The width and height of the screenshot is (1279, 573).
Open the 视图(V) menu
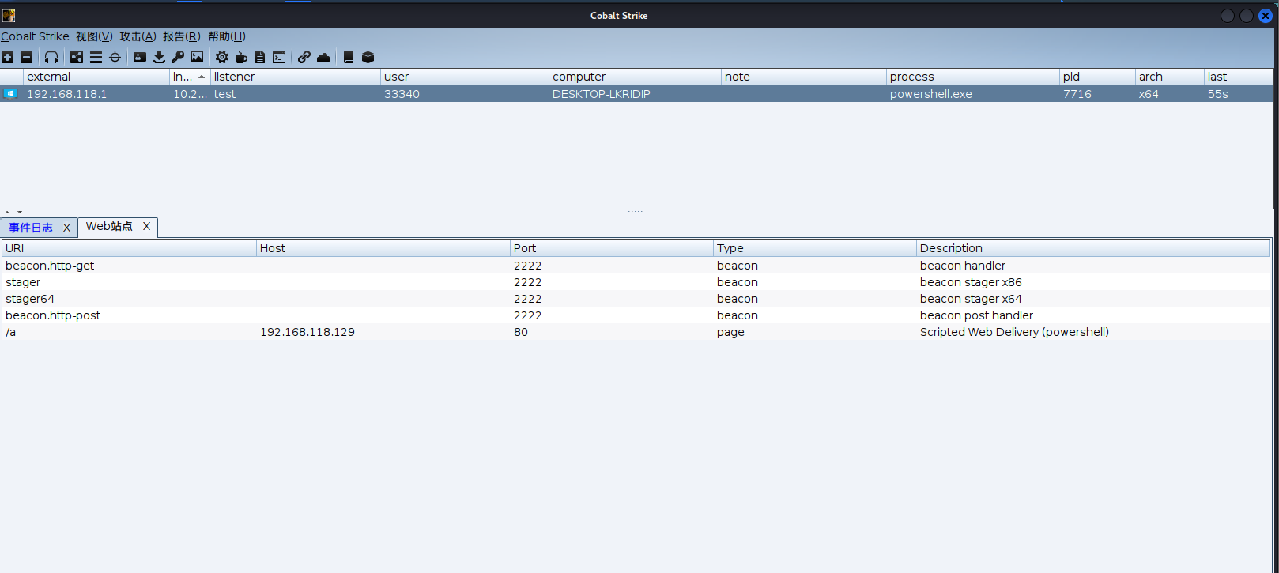[94, 36]
